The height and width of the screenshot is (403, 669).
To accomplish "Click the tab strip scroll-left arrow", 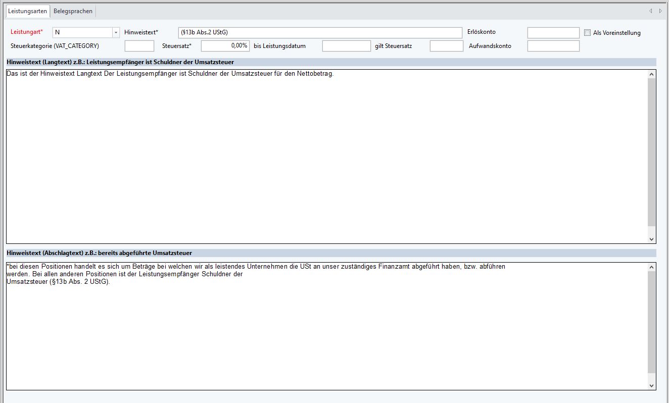I will click(x=651, y=11).
